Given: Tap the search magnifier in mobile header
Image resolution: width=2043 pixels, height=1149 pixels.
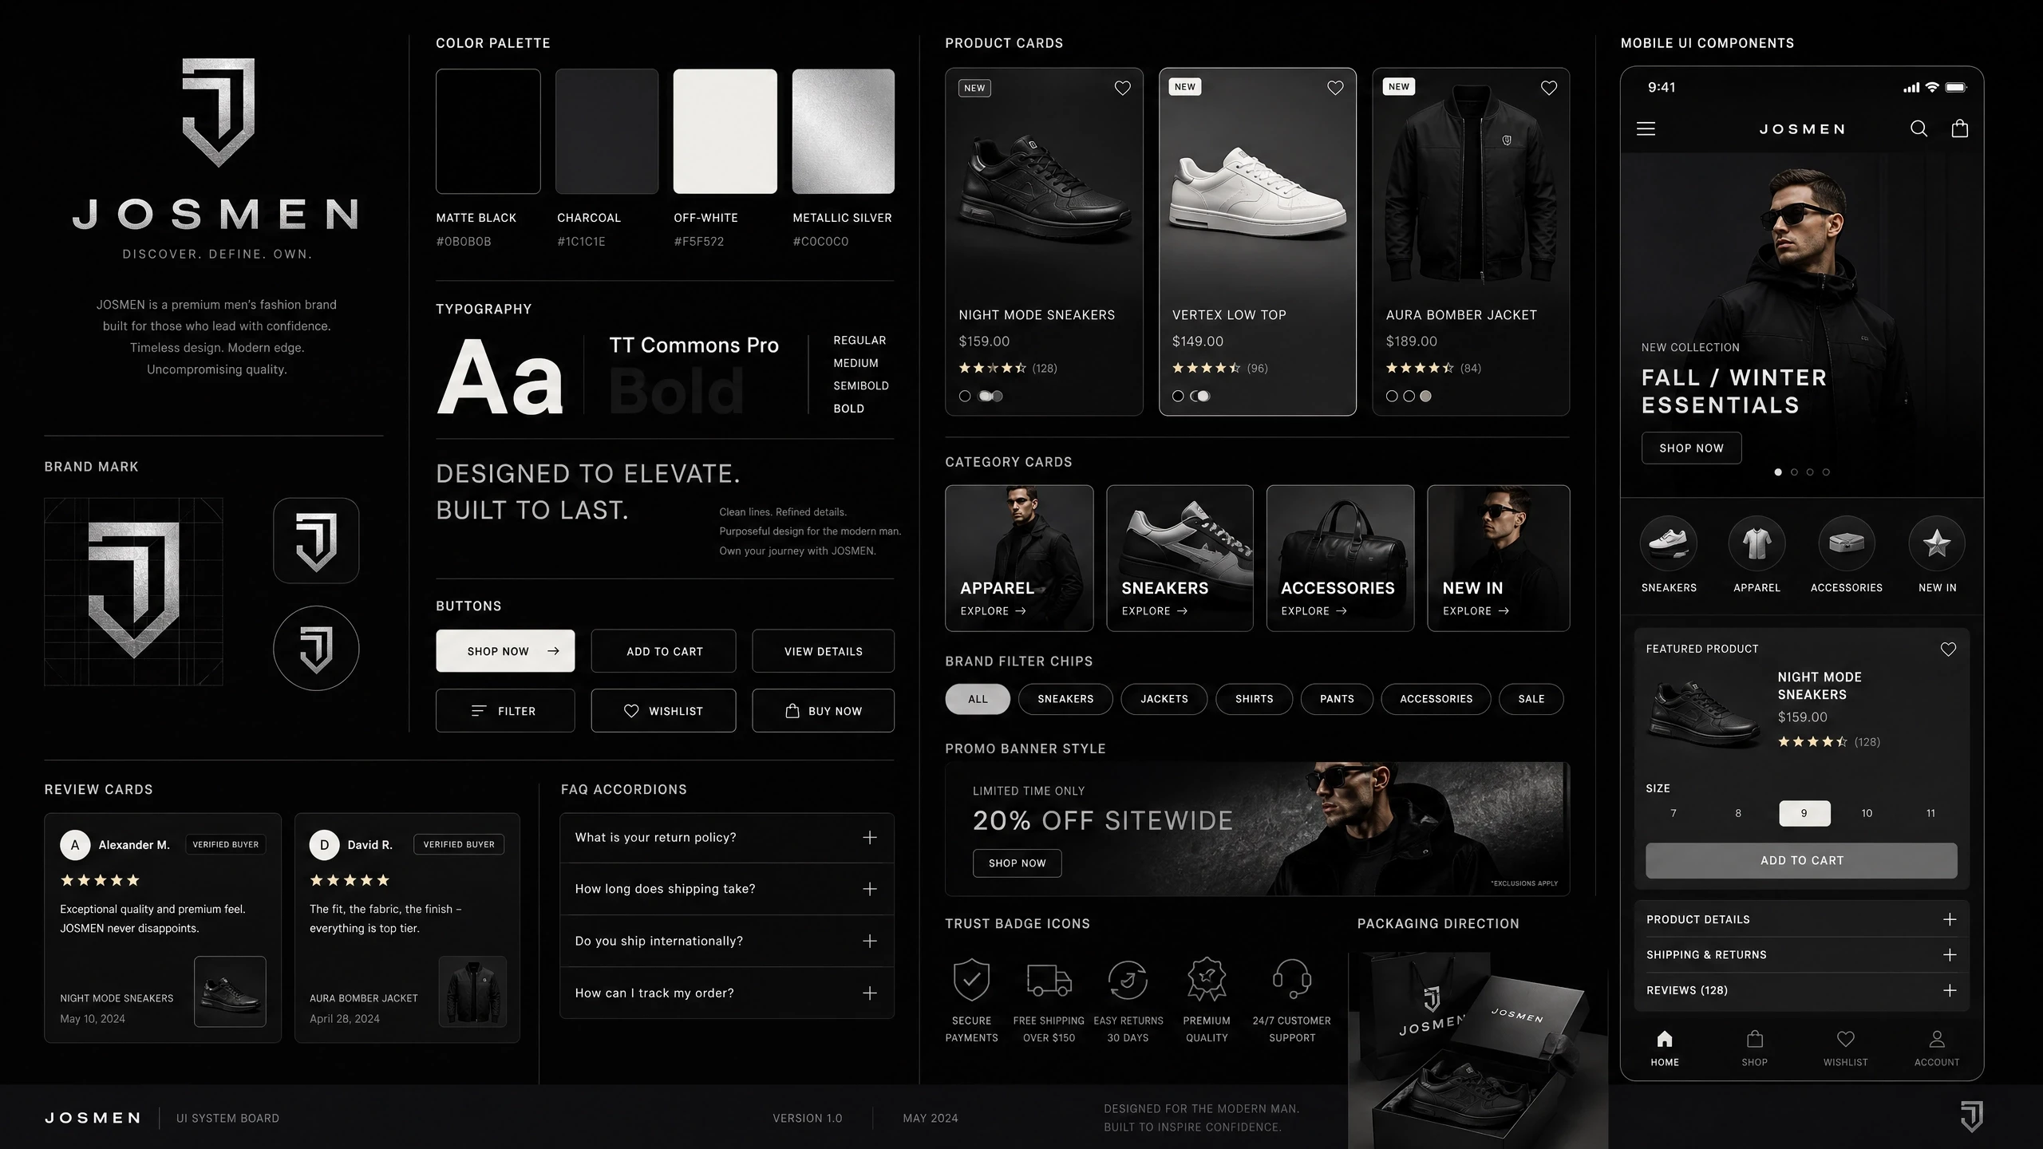Looking at the screenshot, I should 1919,128.
